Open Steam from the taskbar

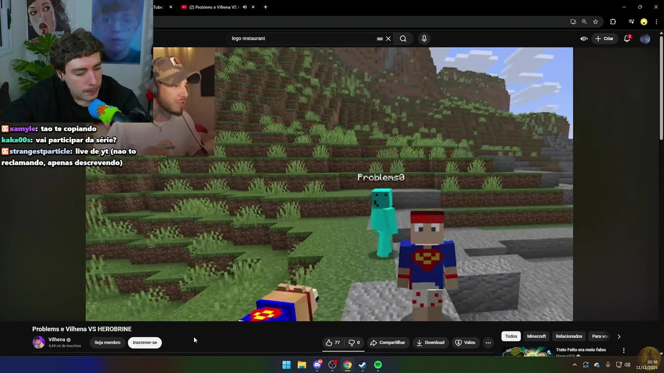click(x=363, y=365)
